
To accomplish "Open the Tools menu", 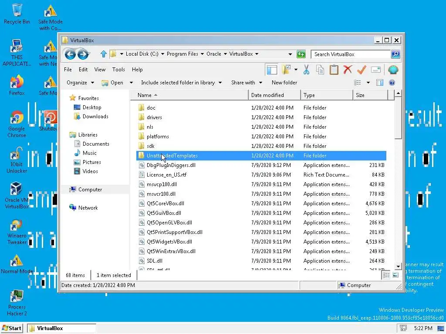I will click(x=118, y=70).
